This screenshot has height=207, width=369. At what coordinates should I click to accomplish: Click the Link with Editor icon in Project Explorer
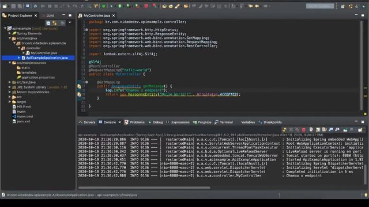pyautogui.click(x=55, y=23)
